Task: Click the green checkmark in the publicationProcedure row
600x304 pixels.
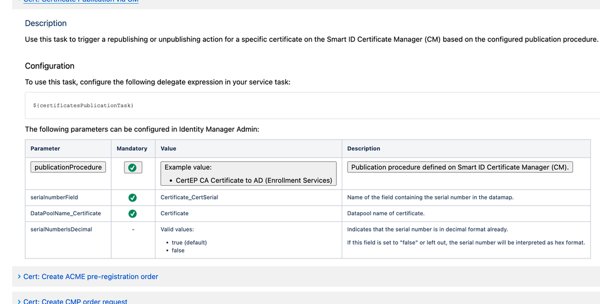Action: [x=132, y=168]
